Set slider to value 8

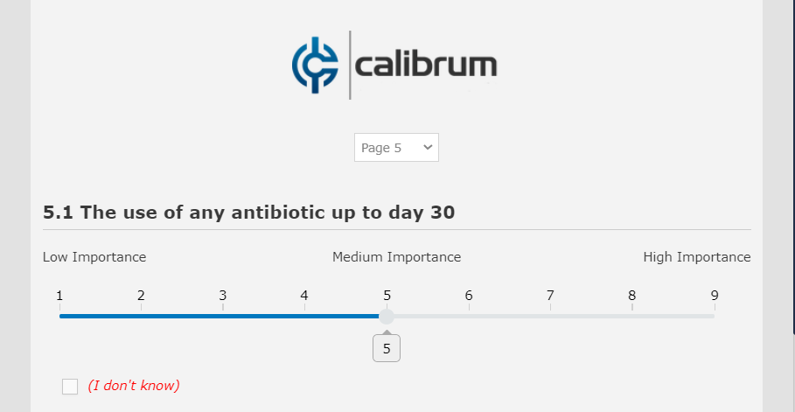point(632,316)
